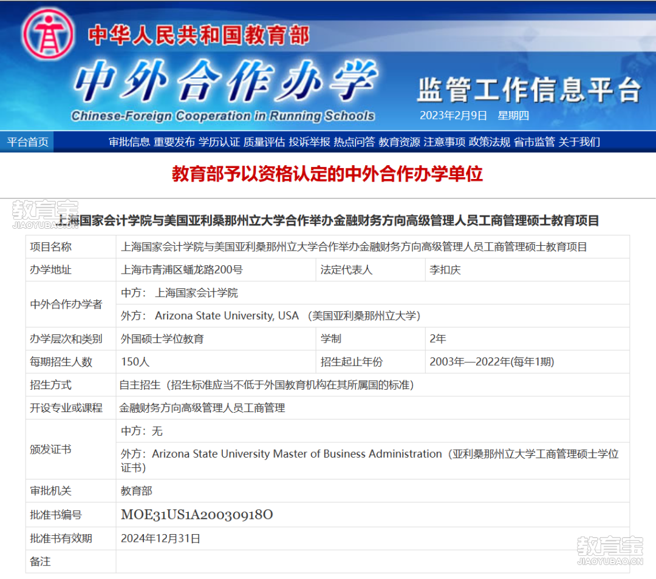
Task: Click the Ministry of Education red emblem logo
Action: click(x=48, y=35)
